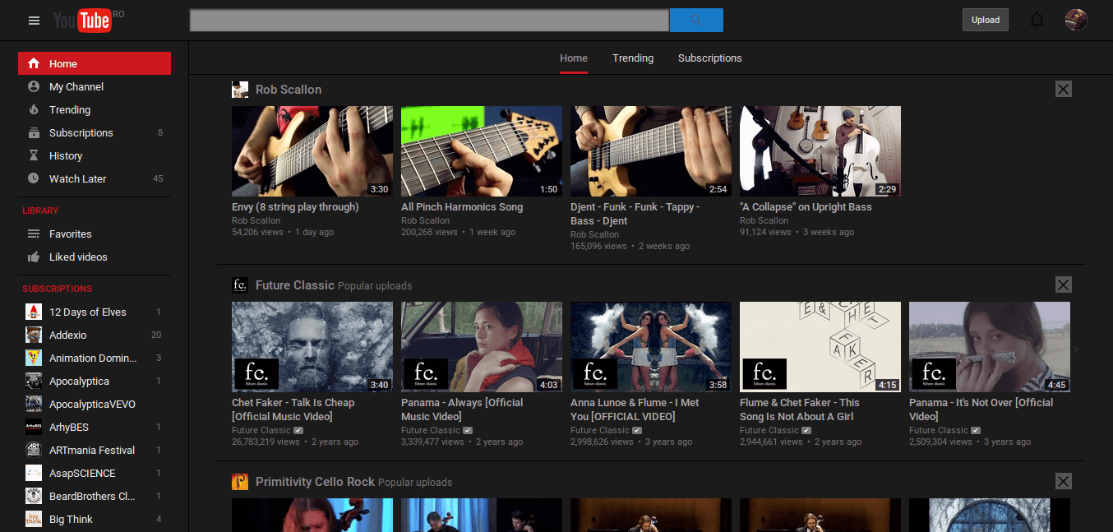The width and height of the screenshot is (1113, 532).
Task: Open the hamburger guide menu icon
Action: (34, 21)
